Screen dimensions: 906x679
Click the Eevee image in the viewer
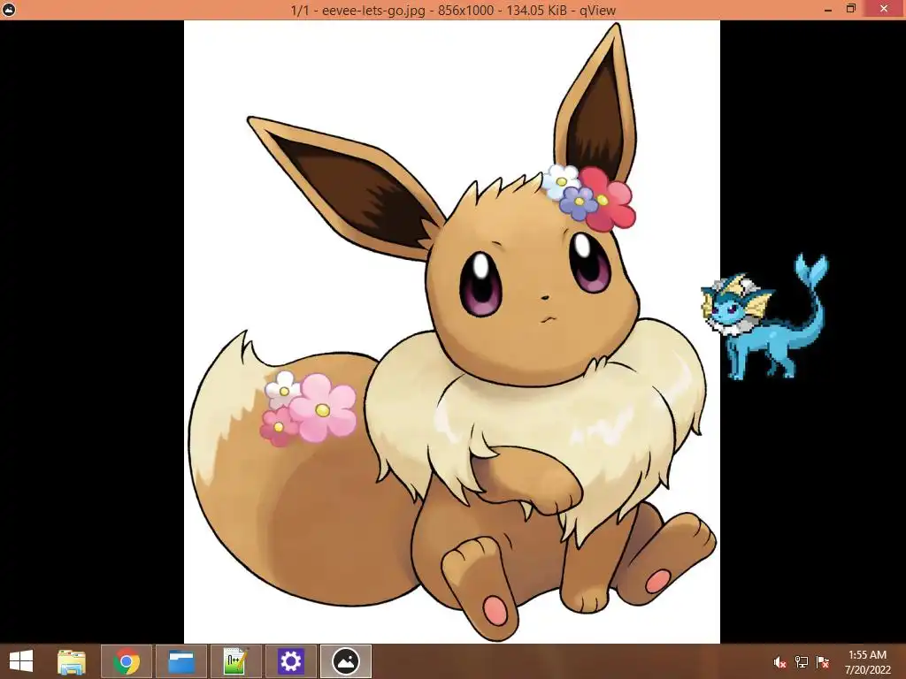(452, 332)
